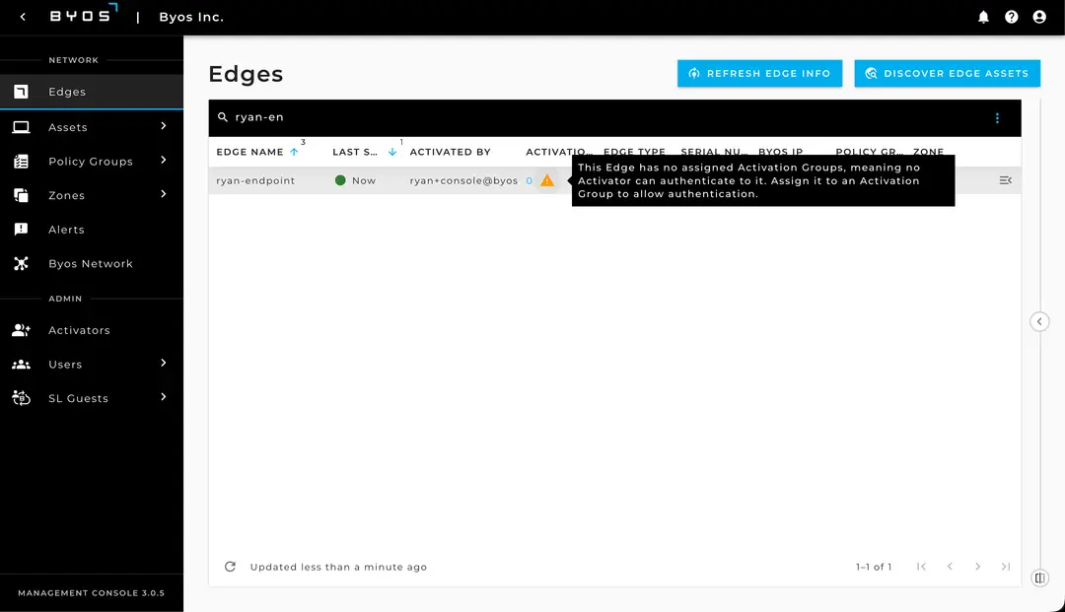Expand the Policy Groups submenu chevron

coord(163,160)
